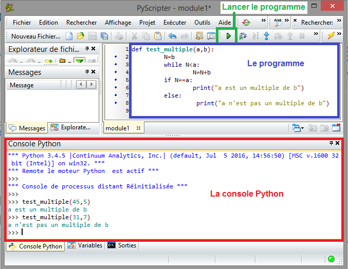The image size is (348, 269).
Task: Toggle pin on the Messages panel
Action: tap(87, 72)
